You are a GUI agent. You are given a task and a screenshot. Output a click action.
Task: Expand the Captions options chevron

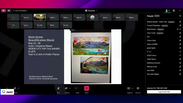click(132, 88)
